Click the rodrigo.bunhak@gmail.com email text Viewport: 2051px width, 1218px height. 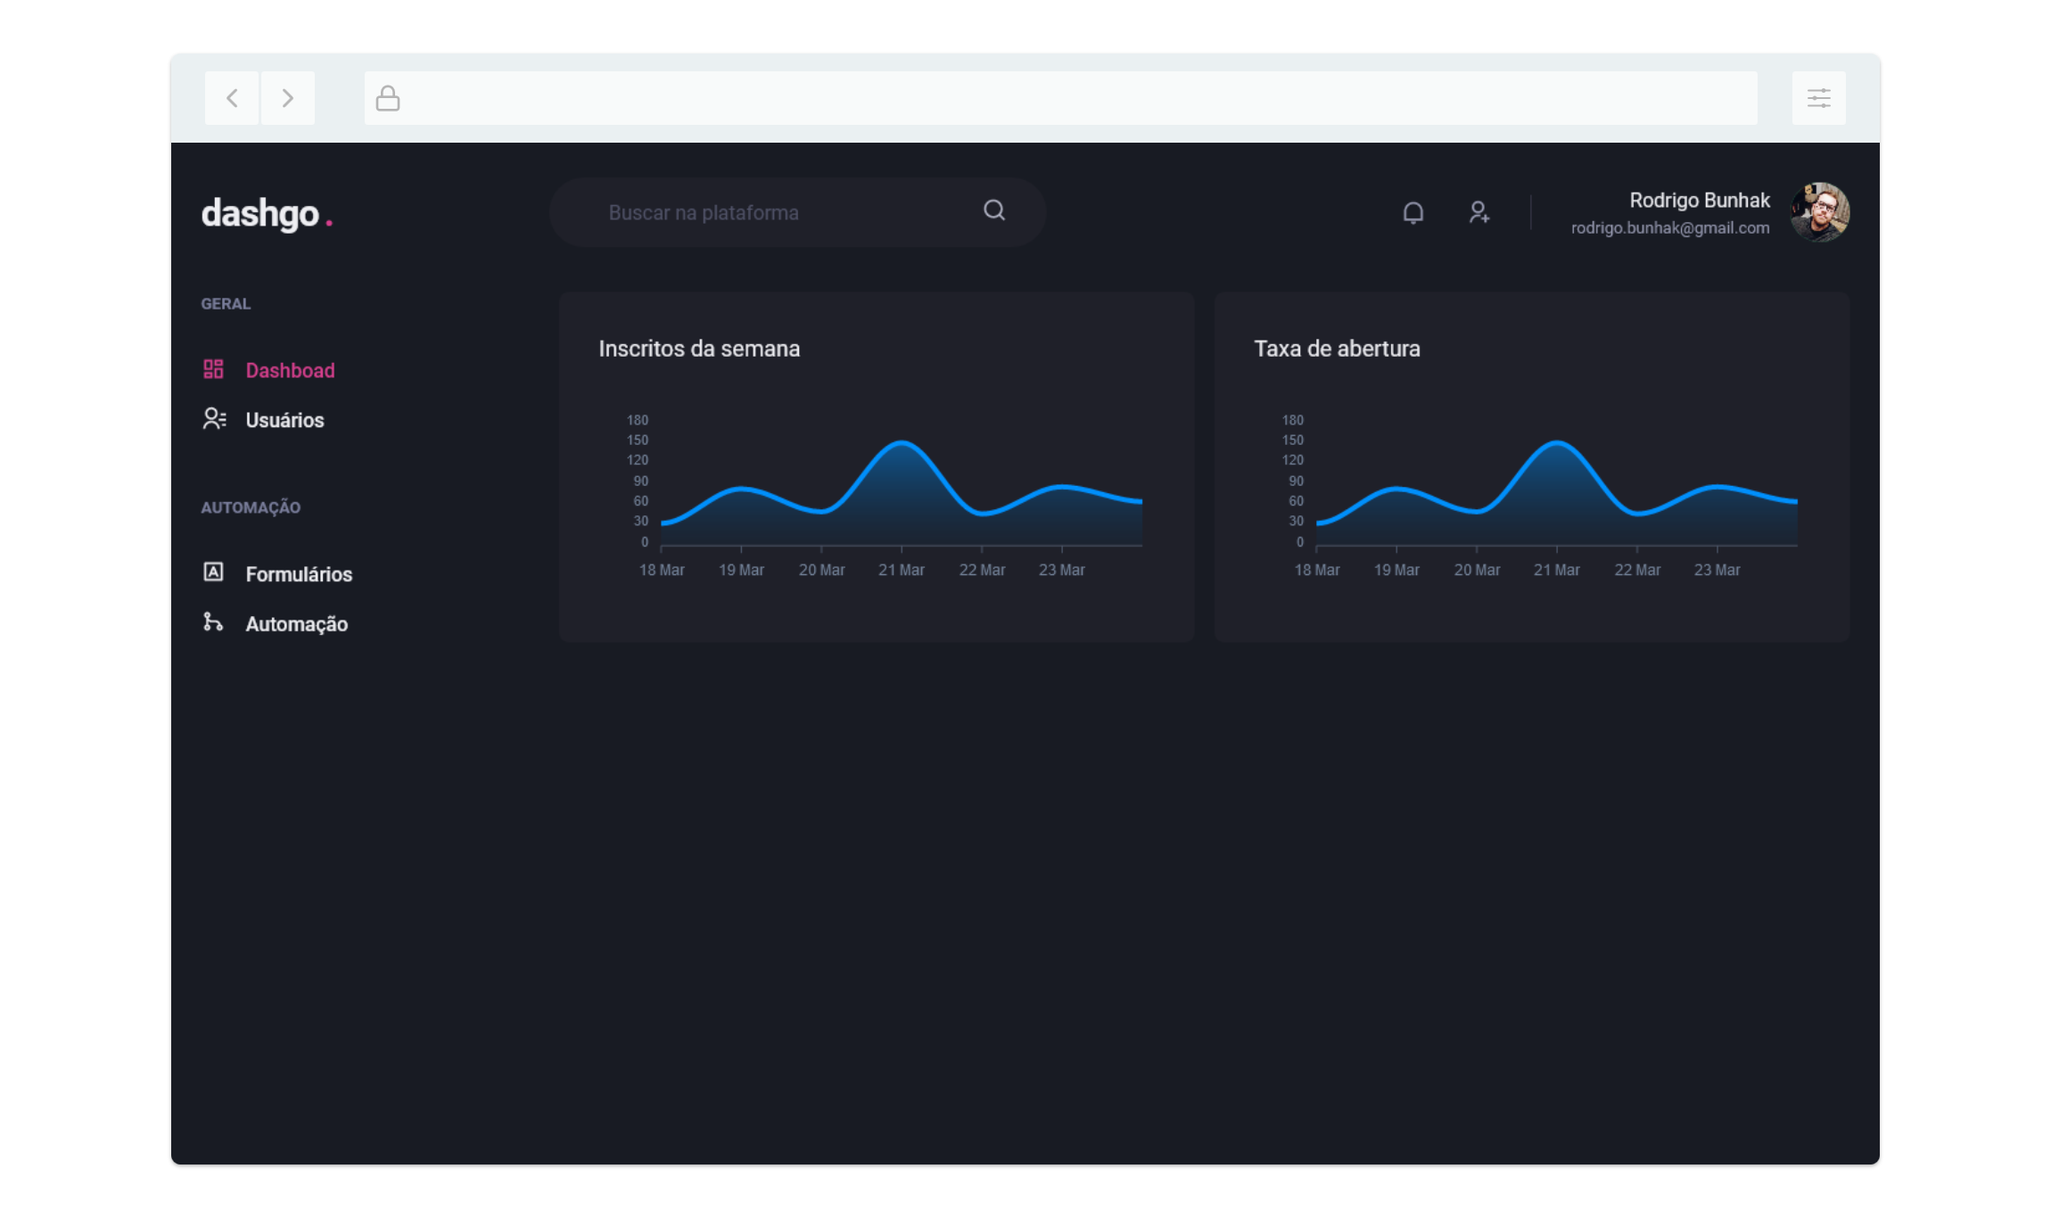pos(1670,228)
